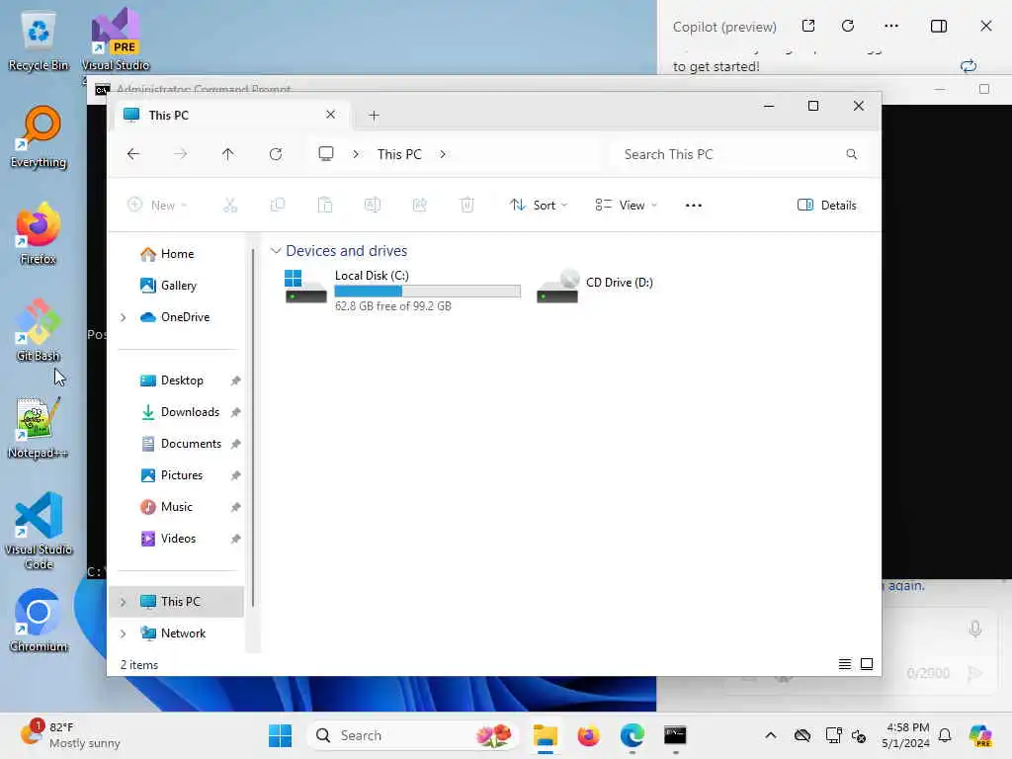The height and width of the screenshot is (759, 1012).
Task: Click the Paste clipboard icon
Action: click(325, 206)
